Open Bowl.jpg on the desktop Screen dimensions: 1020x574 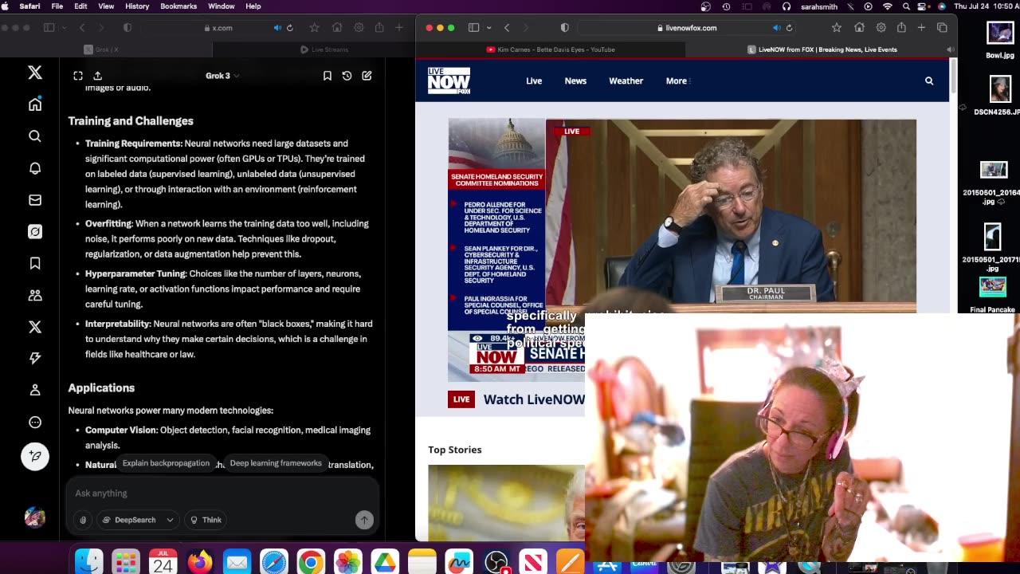tap(1000, 40)
